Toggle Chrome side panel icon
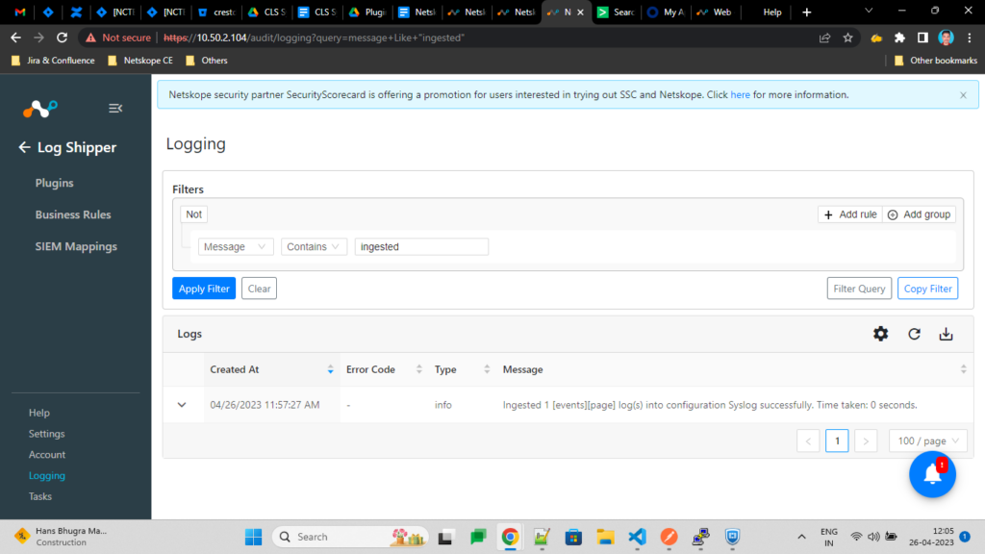 [x=922, y=38]
